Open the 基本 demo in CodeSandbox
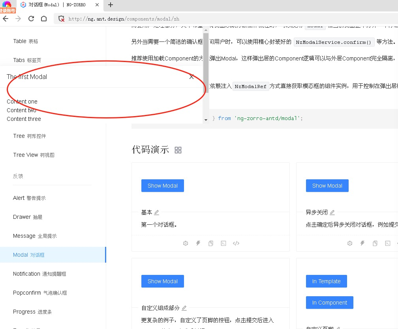398x329 pixels. 186,243
